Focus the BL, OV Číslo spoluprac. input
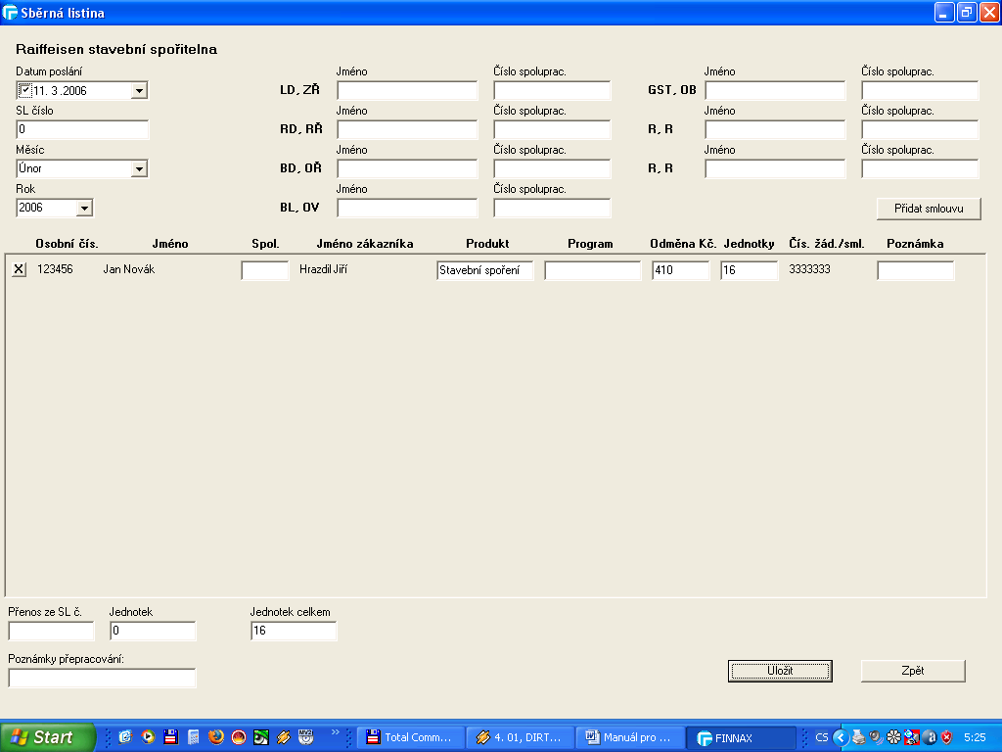This screenshot has width=1002, height=752. (552, 208)
